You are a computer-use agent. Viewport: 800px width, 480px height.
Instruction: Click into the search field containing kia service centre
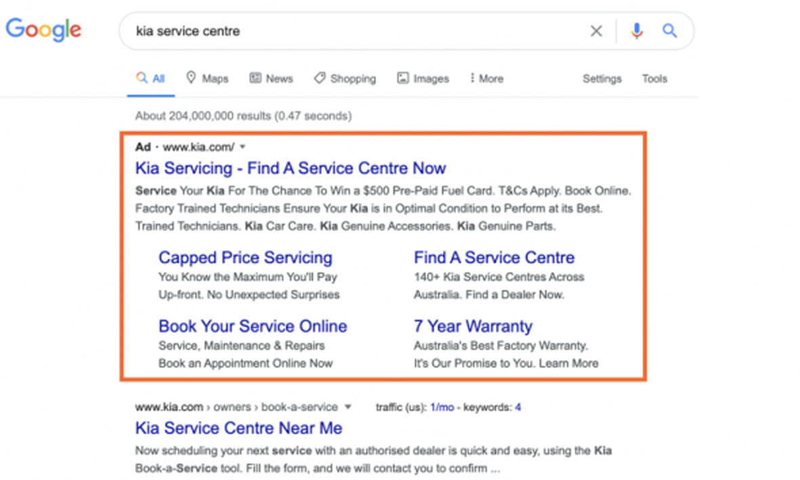tap(352, 31)
